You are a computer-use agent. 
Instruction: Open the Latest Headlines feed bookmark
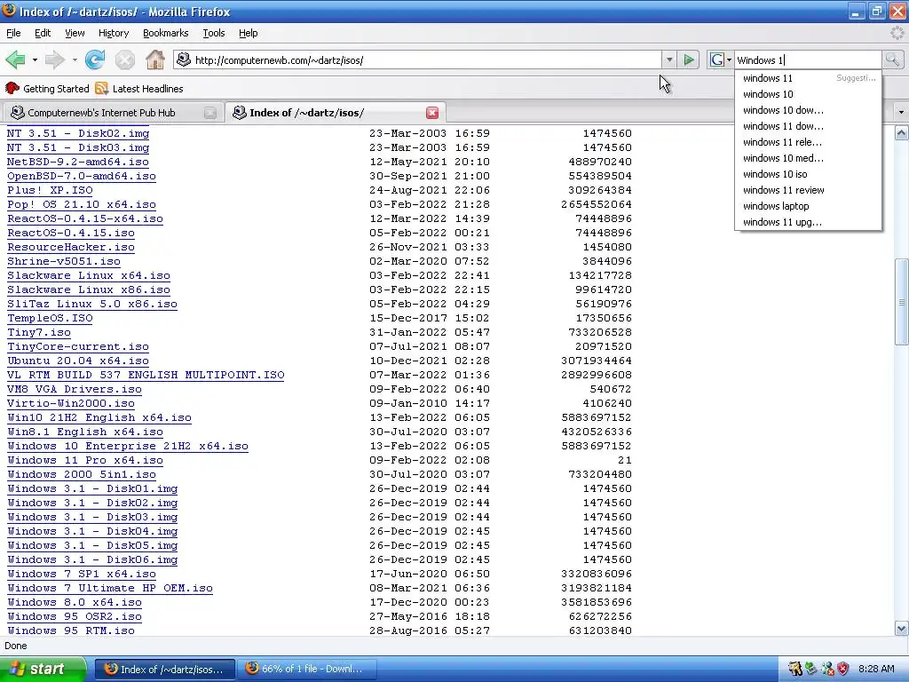tap(139, 89)
